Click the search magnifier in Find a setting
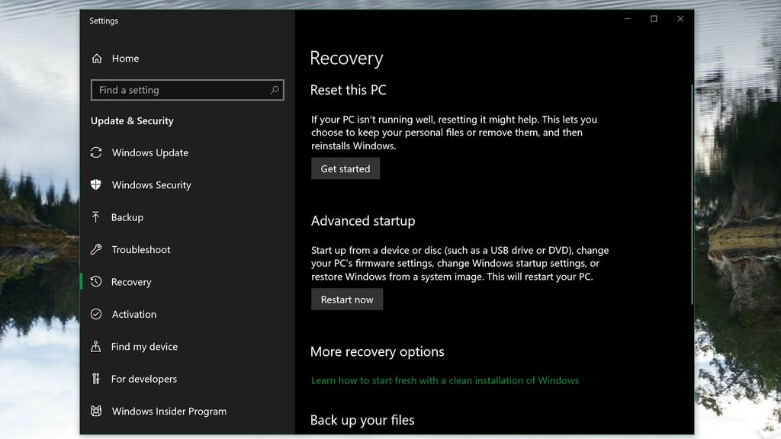 tap(274, 90)
